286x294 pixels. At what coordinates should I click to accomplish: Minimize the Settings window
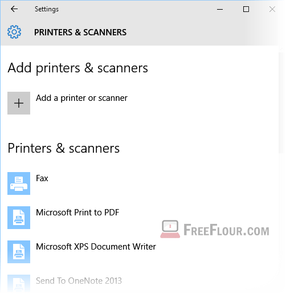pyautogui.click(x=220, y=9)
